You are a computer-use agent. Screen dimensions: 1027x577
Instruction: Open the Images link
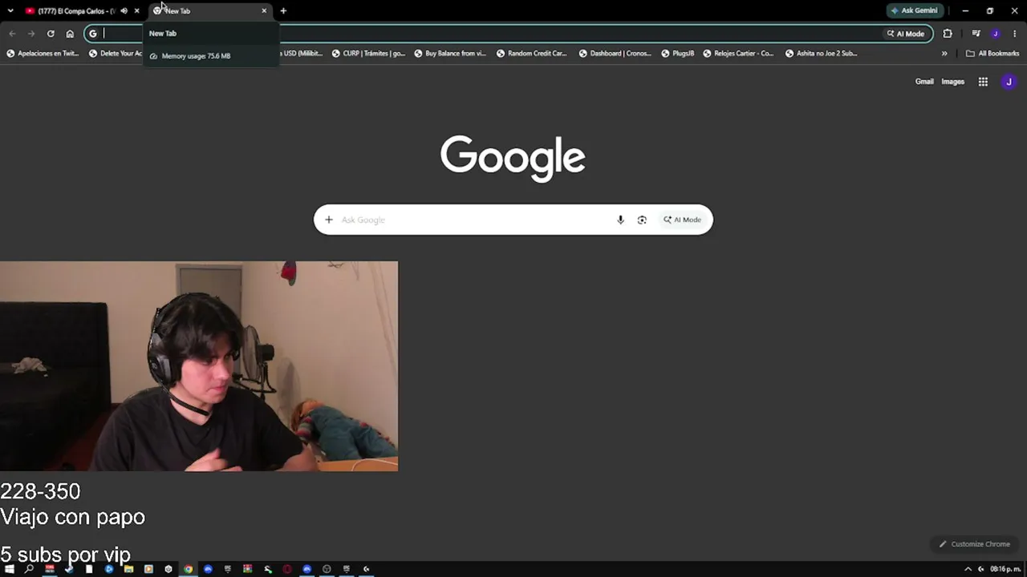(952, 82)
